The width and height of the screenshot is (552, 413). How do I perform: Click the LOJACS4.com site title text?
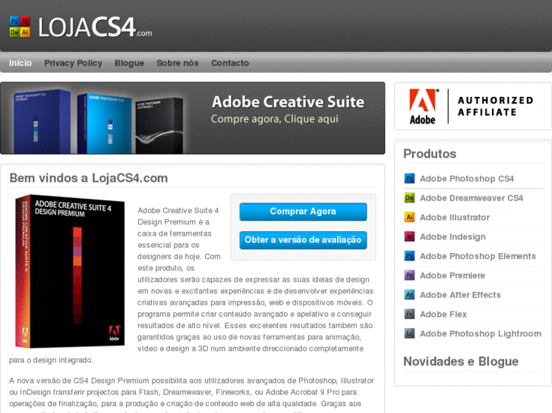(95, 27)
